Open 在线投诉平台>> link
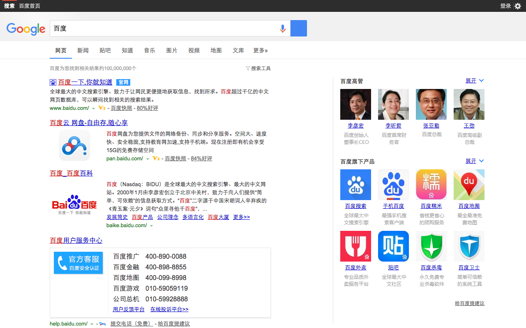The image size is (526, 328). tap(169, 310)
